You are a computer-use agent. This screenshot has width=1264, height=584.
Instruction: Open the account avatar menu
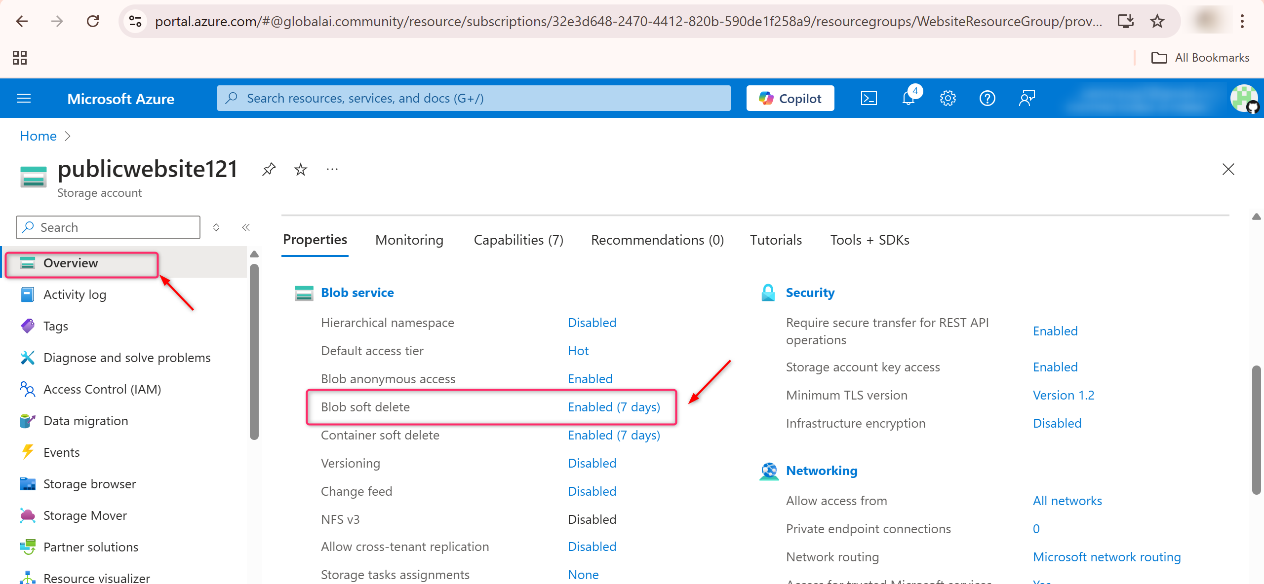point(1244,98)
